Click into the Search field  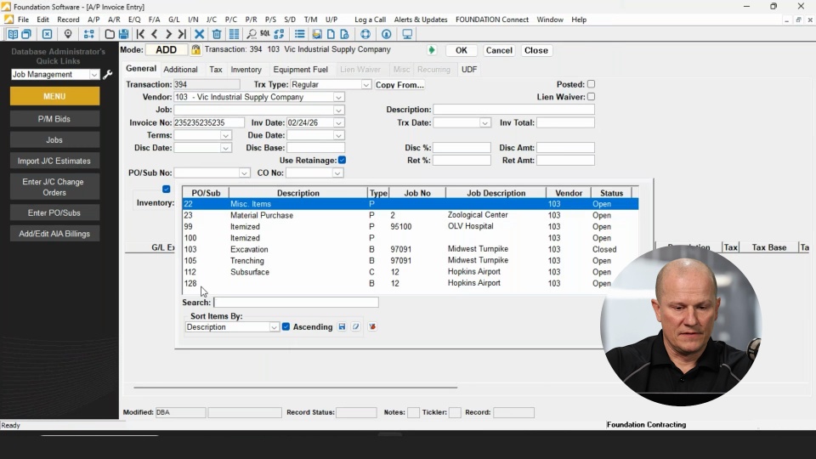coord(296,303)
